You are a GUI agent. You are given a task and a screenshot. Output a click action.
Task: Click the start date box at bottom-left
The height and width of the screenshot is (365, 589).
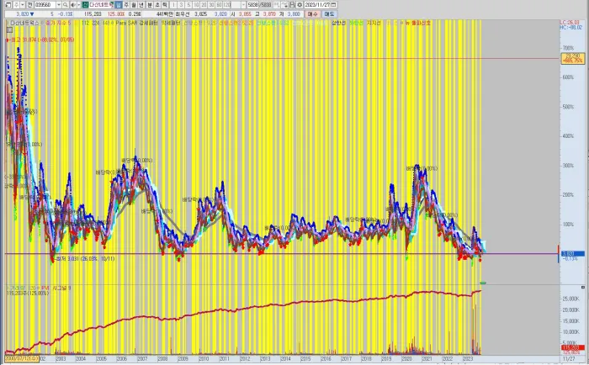[x=21, y=359]
